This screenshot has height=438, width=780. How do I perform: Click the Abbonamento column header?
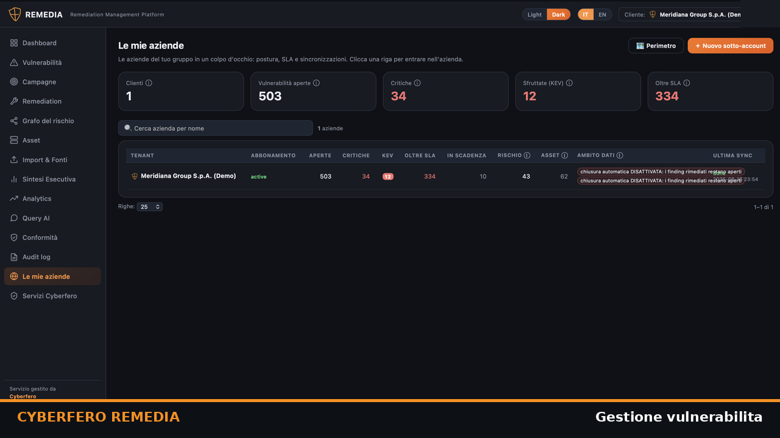click(x=273, y=156)
